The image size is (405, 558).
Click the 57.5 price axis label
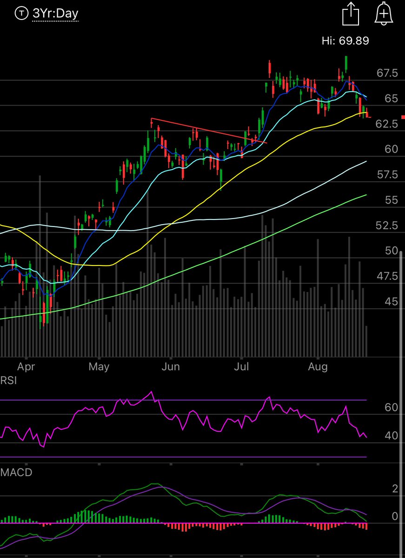tap(387, 175)
